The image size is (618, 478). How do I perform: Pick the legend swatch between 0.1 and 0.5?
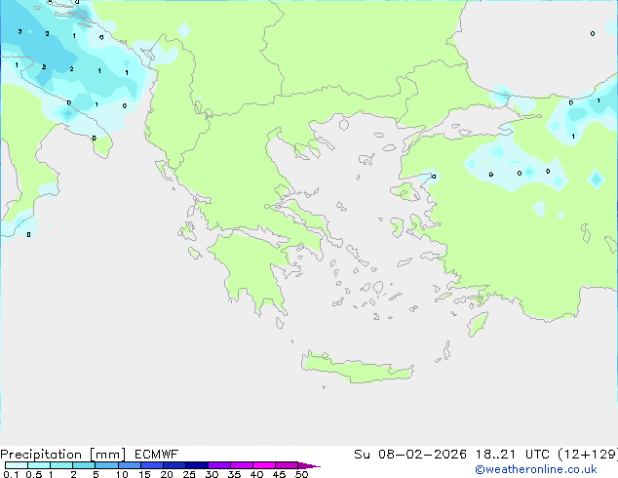point(17,465)
